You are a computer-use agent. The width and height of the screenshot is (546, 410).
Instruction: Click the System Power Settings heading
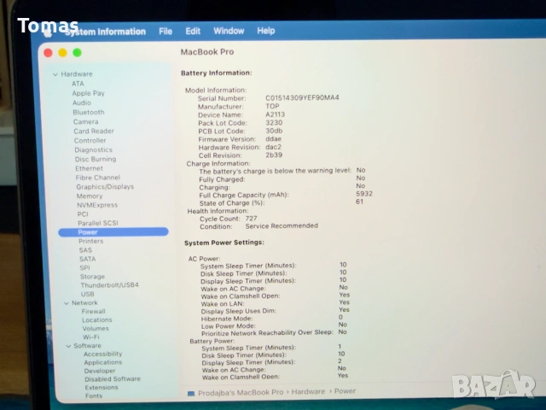224,243
